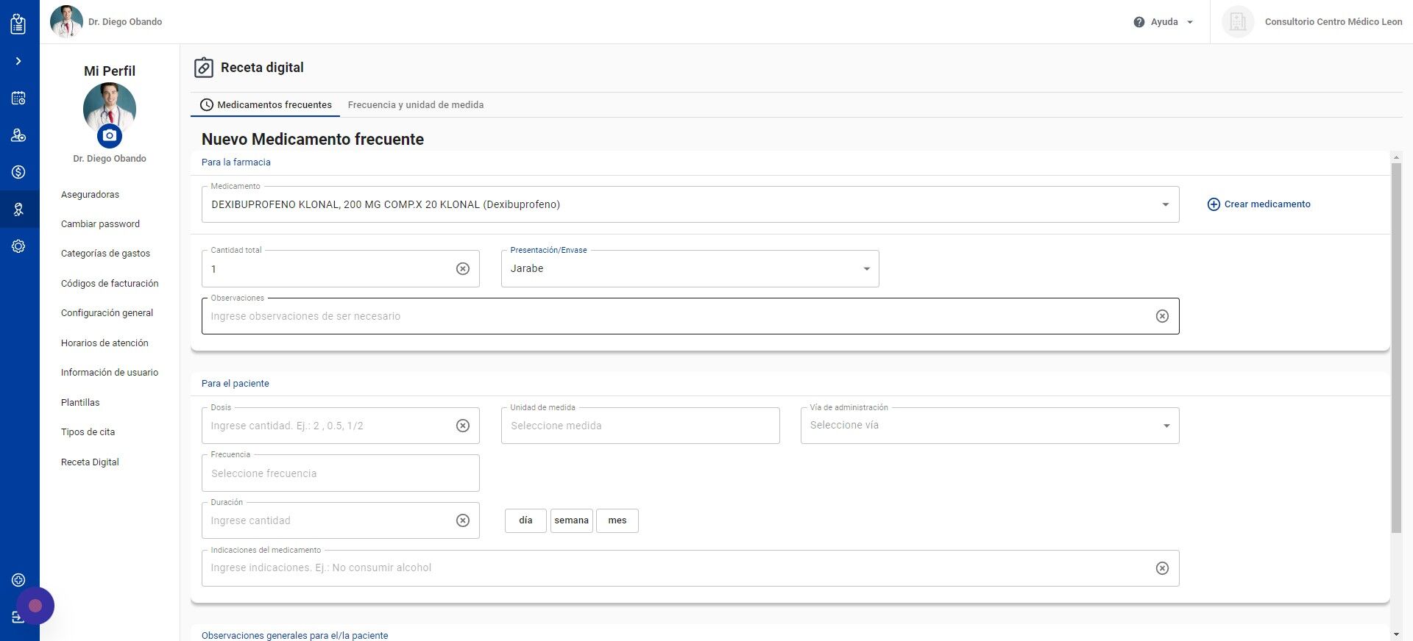The width and height of the screenshot is (1413, 641).
Task: Select mes as duration unit
Action: click(617, 520)
